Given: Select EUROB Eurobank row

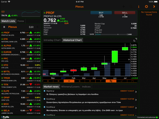Looking at the screenshot, I should [21, 53].
